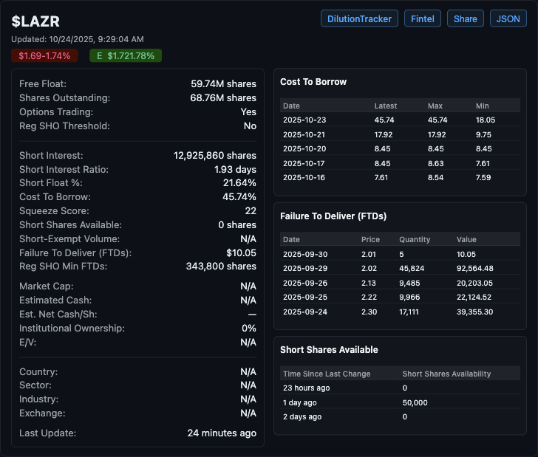Click the Short Shares Available 0 shares value
Image resolution: width=538 pixels, height=457 pixels.
coord(237,224)
